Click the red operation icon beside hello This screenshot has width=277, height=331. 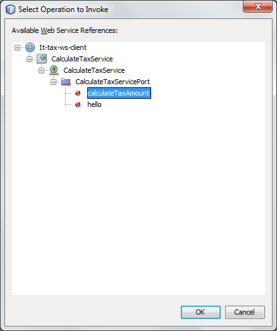point(78,104)
